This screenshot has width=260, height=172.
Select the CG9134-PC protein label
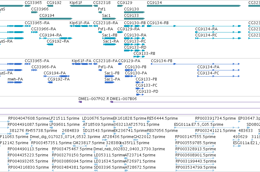coord(208,73)
